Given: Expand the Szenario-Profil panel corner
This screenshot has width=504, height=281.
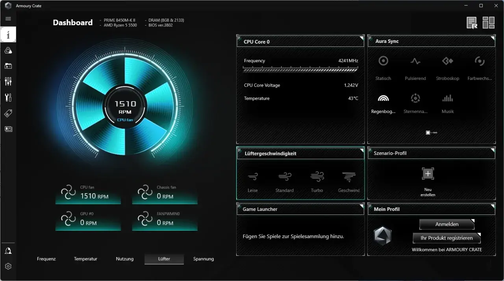Looking at the screenshot, I should tap(492, 150).
